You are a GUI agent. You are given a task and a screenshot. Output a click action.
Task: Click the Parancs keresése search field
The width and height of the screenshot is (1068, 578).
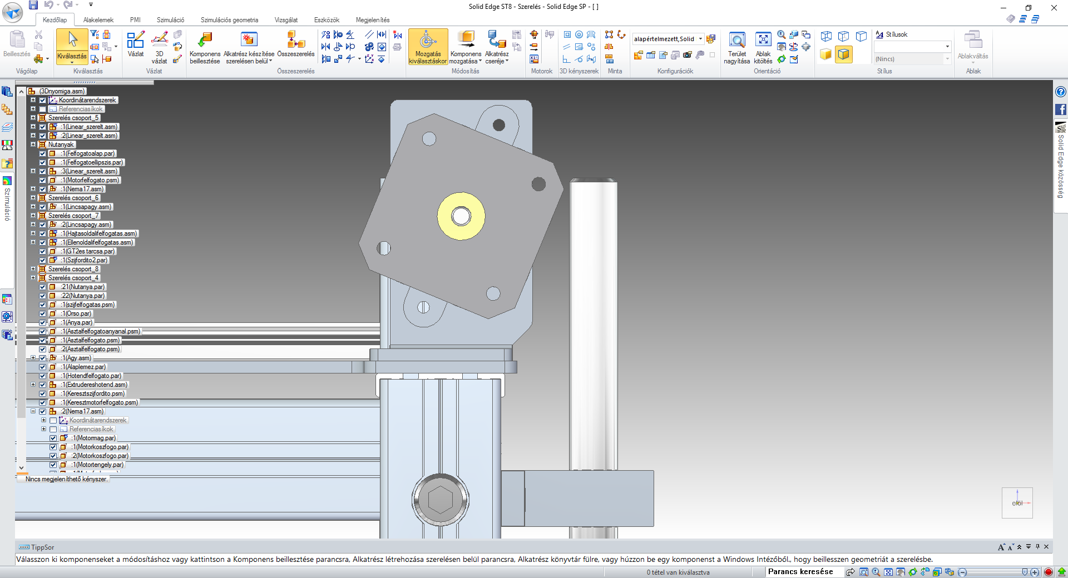click(x=800, y=572)
